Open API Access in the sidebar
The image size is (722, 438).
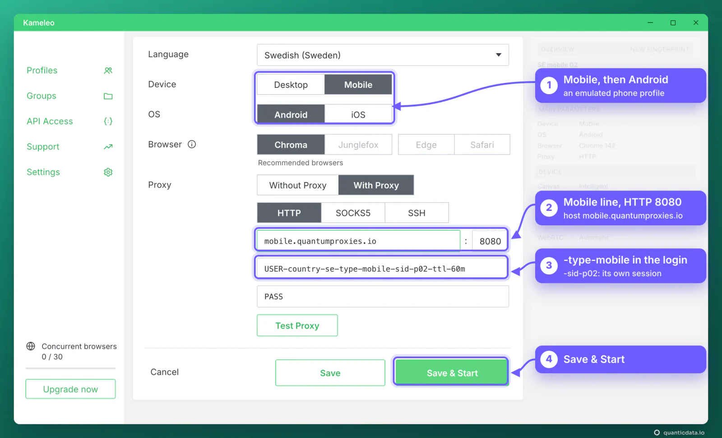(x=50, y=121)
